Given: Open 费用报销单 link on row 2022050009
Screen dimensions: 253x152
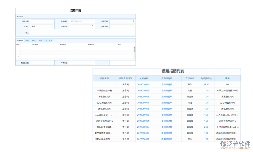Looking at the screenshot, I should [x=166, y=90].
